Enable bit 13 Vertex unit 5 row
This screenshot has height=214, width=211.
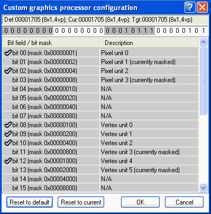point(100,170)
